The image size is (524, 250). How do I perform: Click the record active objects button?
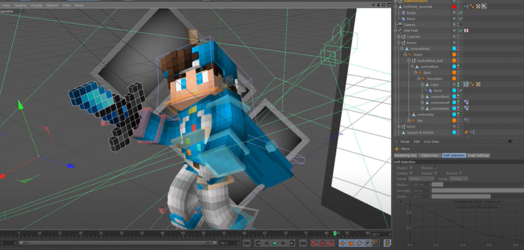click(x=314, y=243)
